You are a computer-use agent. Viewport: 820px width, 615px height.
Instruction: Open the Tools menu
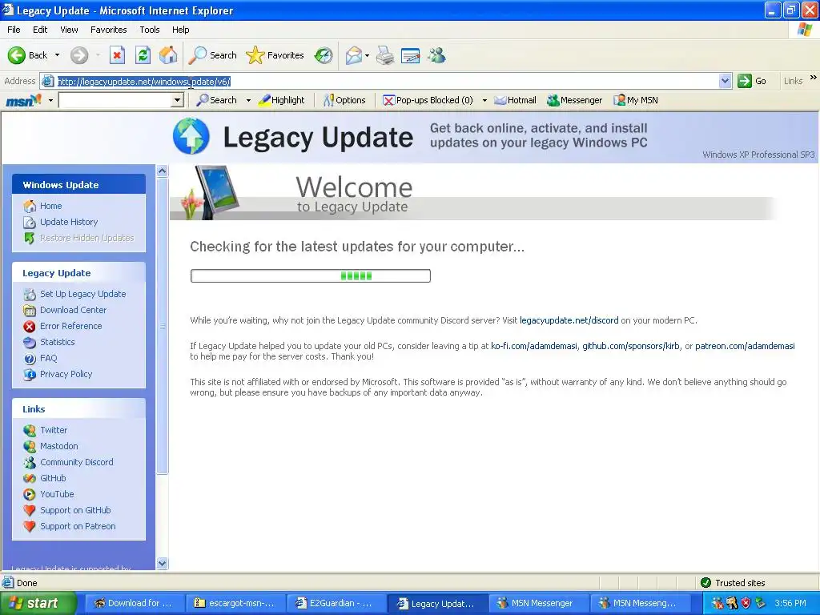click(149, 30)
